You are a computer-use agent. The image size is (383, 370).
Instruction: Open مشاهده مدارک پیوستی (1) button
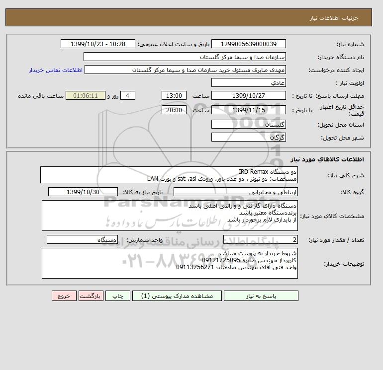point(177,296)
